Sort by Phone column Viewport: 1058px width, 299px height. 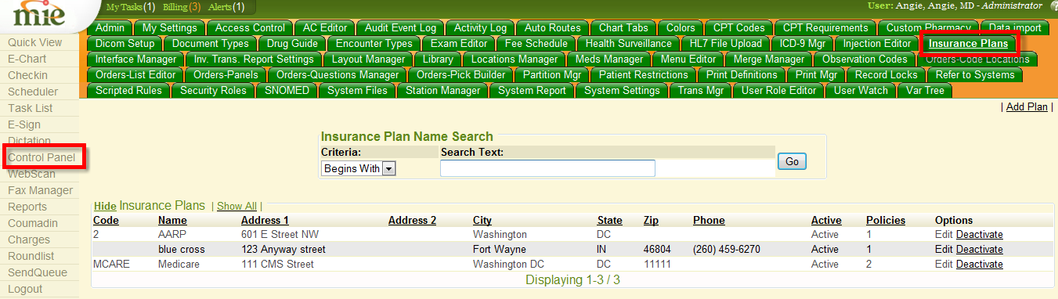[709, 221]
